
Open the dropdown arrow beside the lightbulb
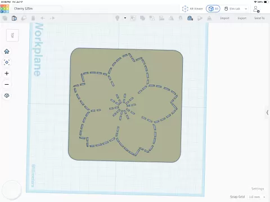coord(125,18)
